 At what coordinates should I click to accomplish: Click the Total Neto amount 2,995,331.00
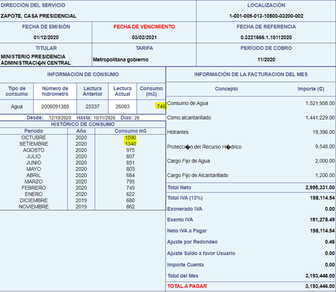[320, 187]
